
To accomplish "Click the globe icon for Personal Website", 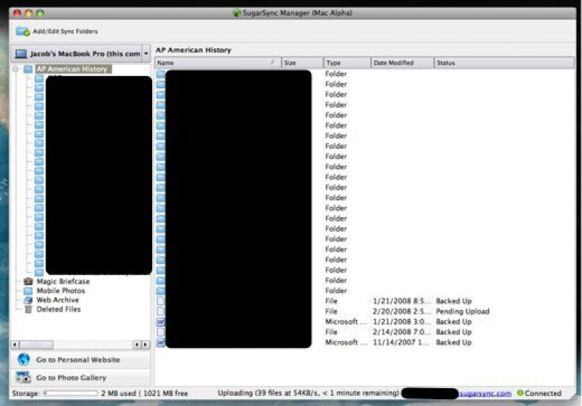I will [x=23, y=360].
